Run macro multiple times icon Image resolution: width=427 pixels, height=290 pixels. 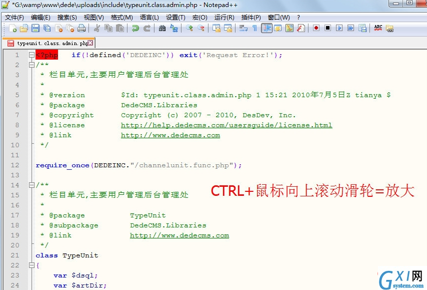click(351, 28)
